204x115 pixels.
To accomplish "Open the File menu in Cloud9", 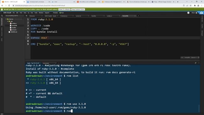I will (14, 13).
